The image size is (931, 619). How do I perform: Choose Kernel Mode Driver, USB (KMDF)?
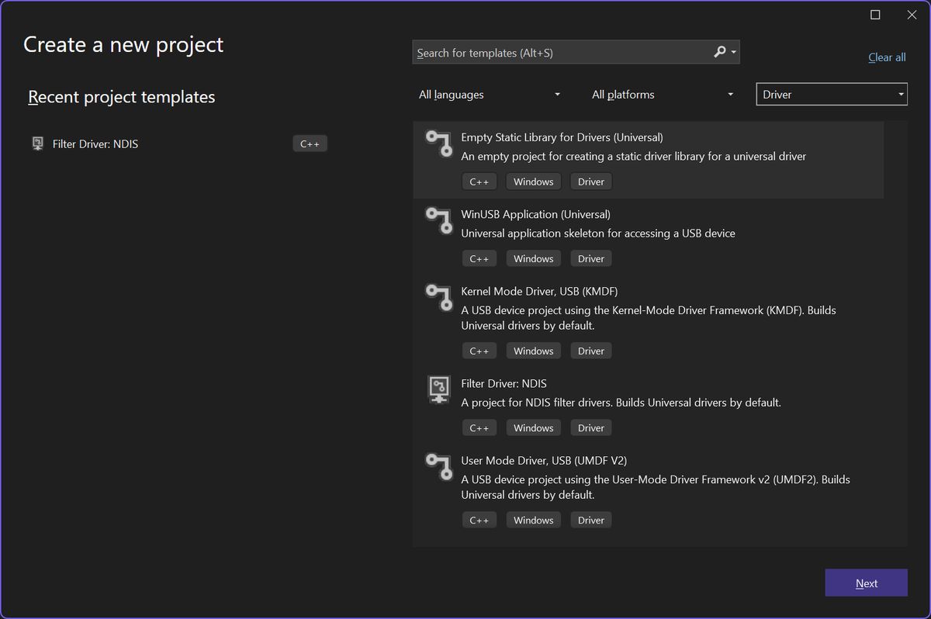pyautogui.click(x=648, y=321)
